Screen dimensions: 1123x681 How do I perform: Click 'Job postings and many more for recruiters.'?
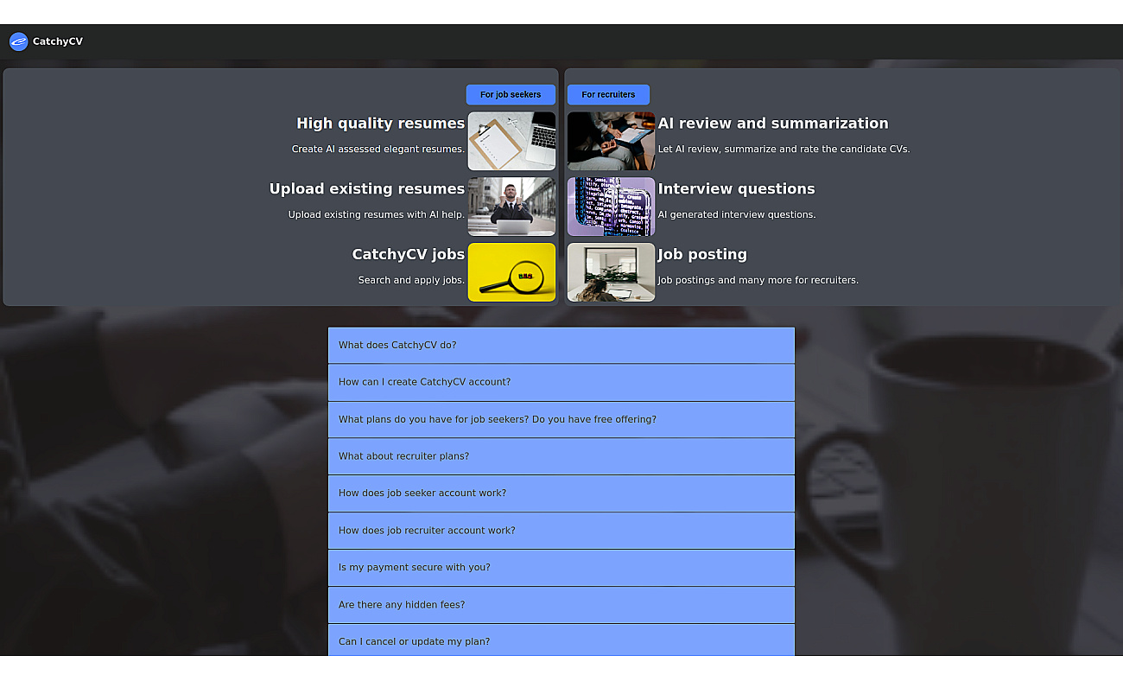[x=758, y=281]
